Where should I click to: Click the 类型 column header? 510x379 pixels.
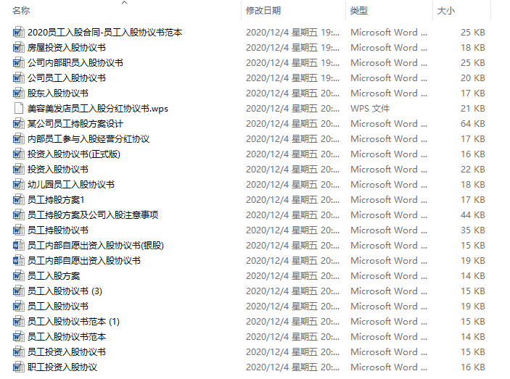359,11
